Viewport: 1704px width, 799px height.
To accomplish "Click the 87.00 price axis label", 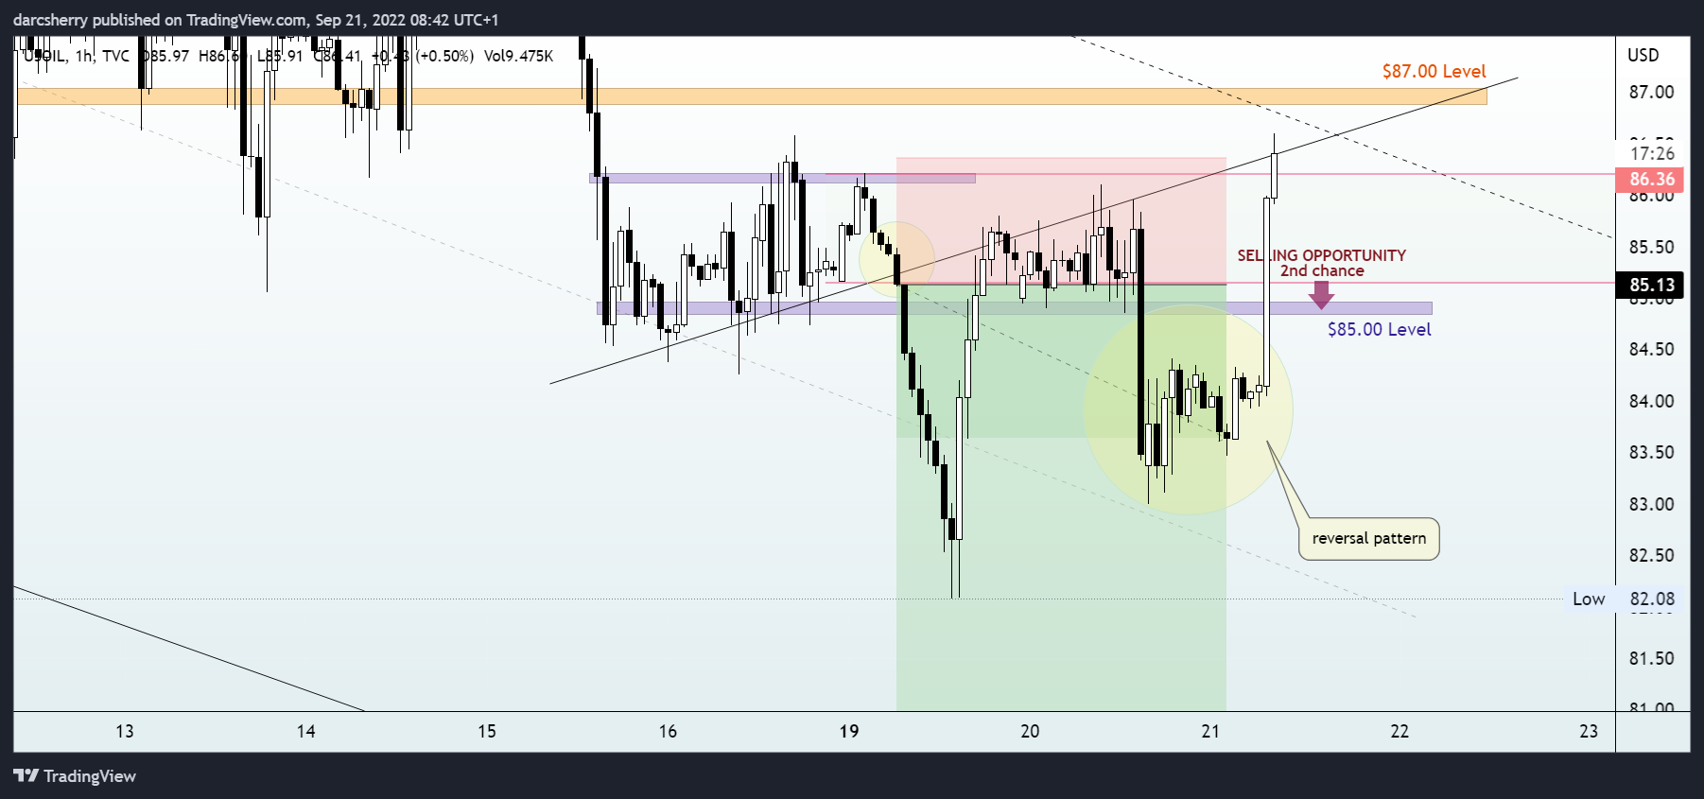I will coord(1651,93).
